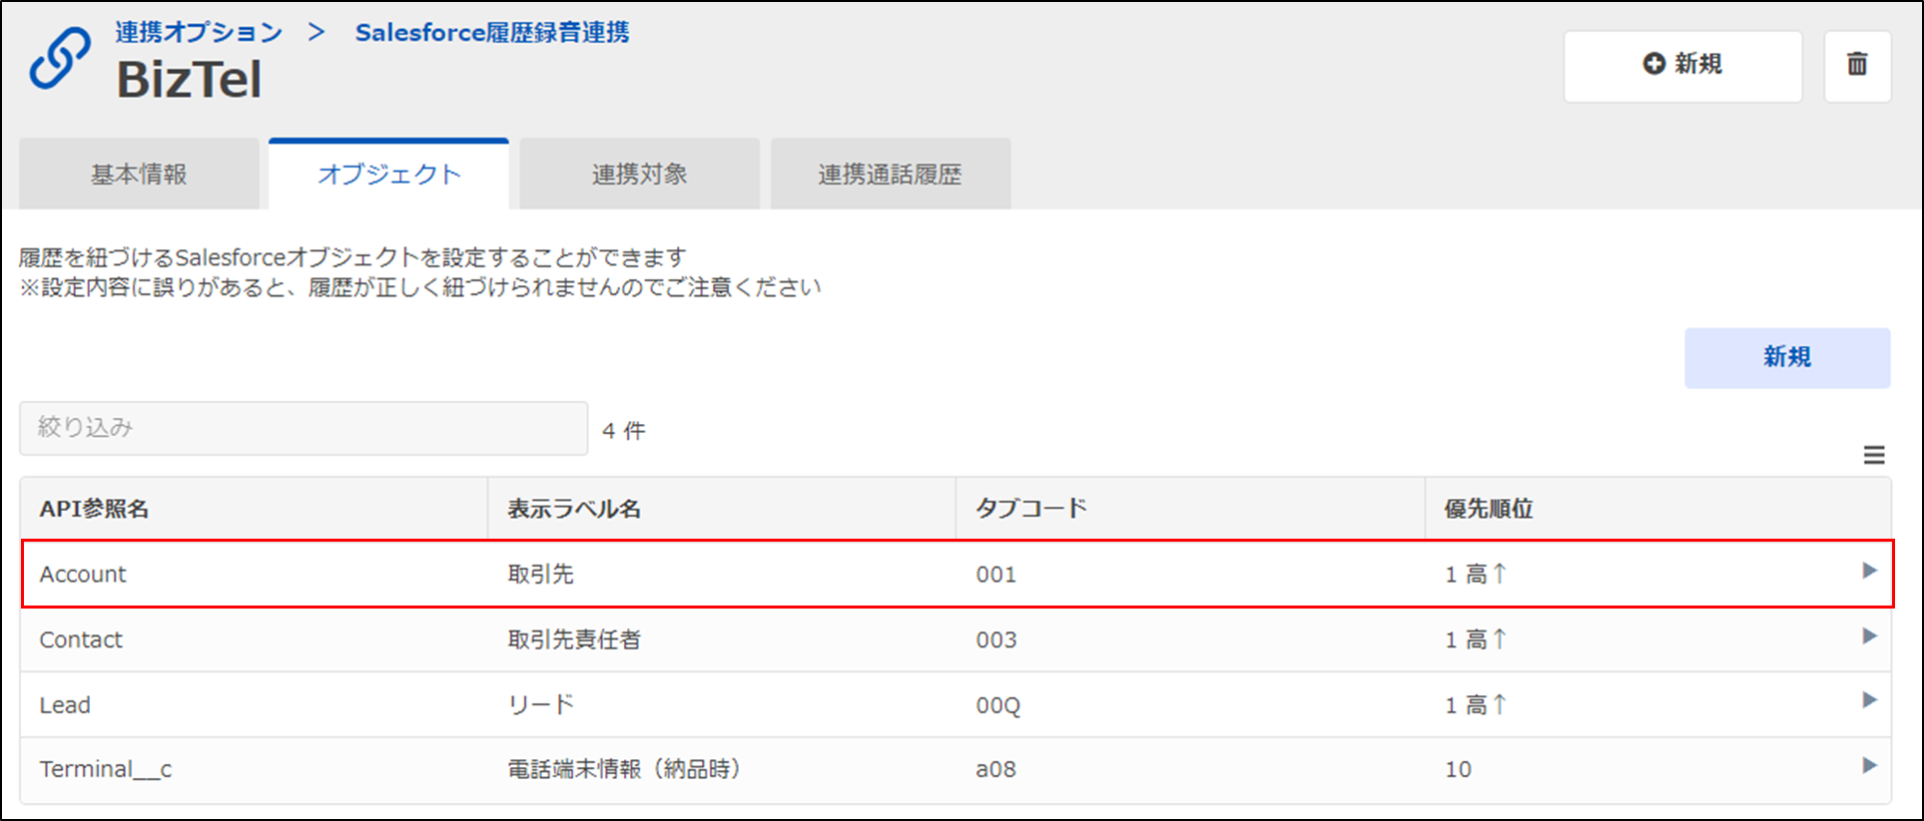Viewport: 1924px width, 821px height.
Task: Sort by API参照名 column header
Action: [94, 509]
